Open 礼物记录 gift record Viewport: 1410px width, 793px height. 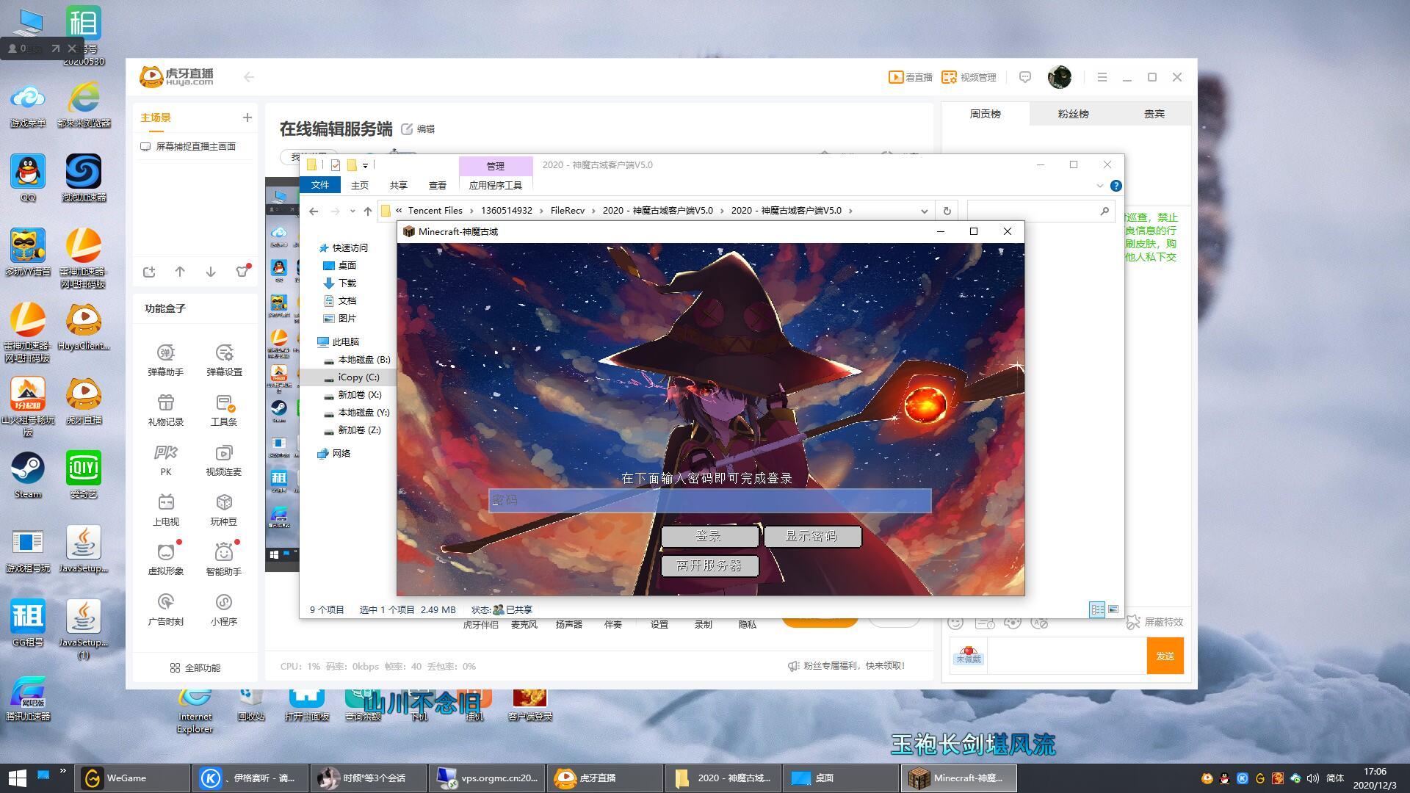pos(166,410)
